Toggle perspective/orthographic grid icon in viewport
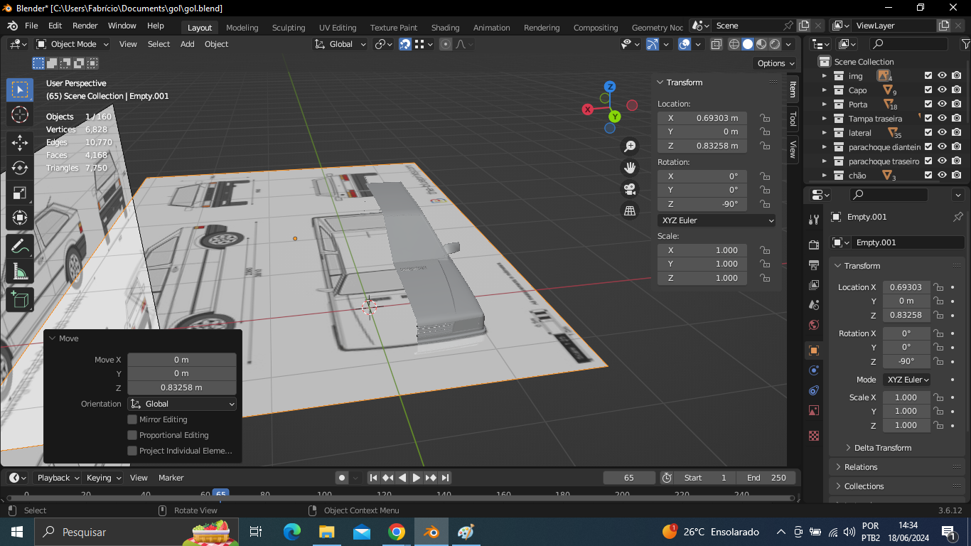 [629, 210]
